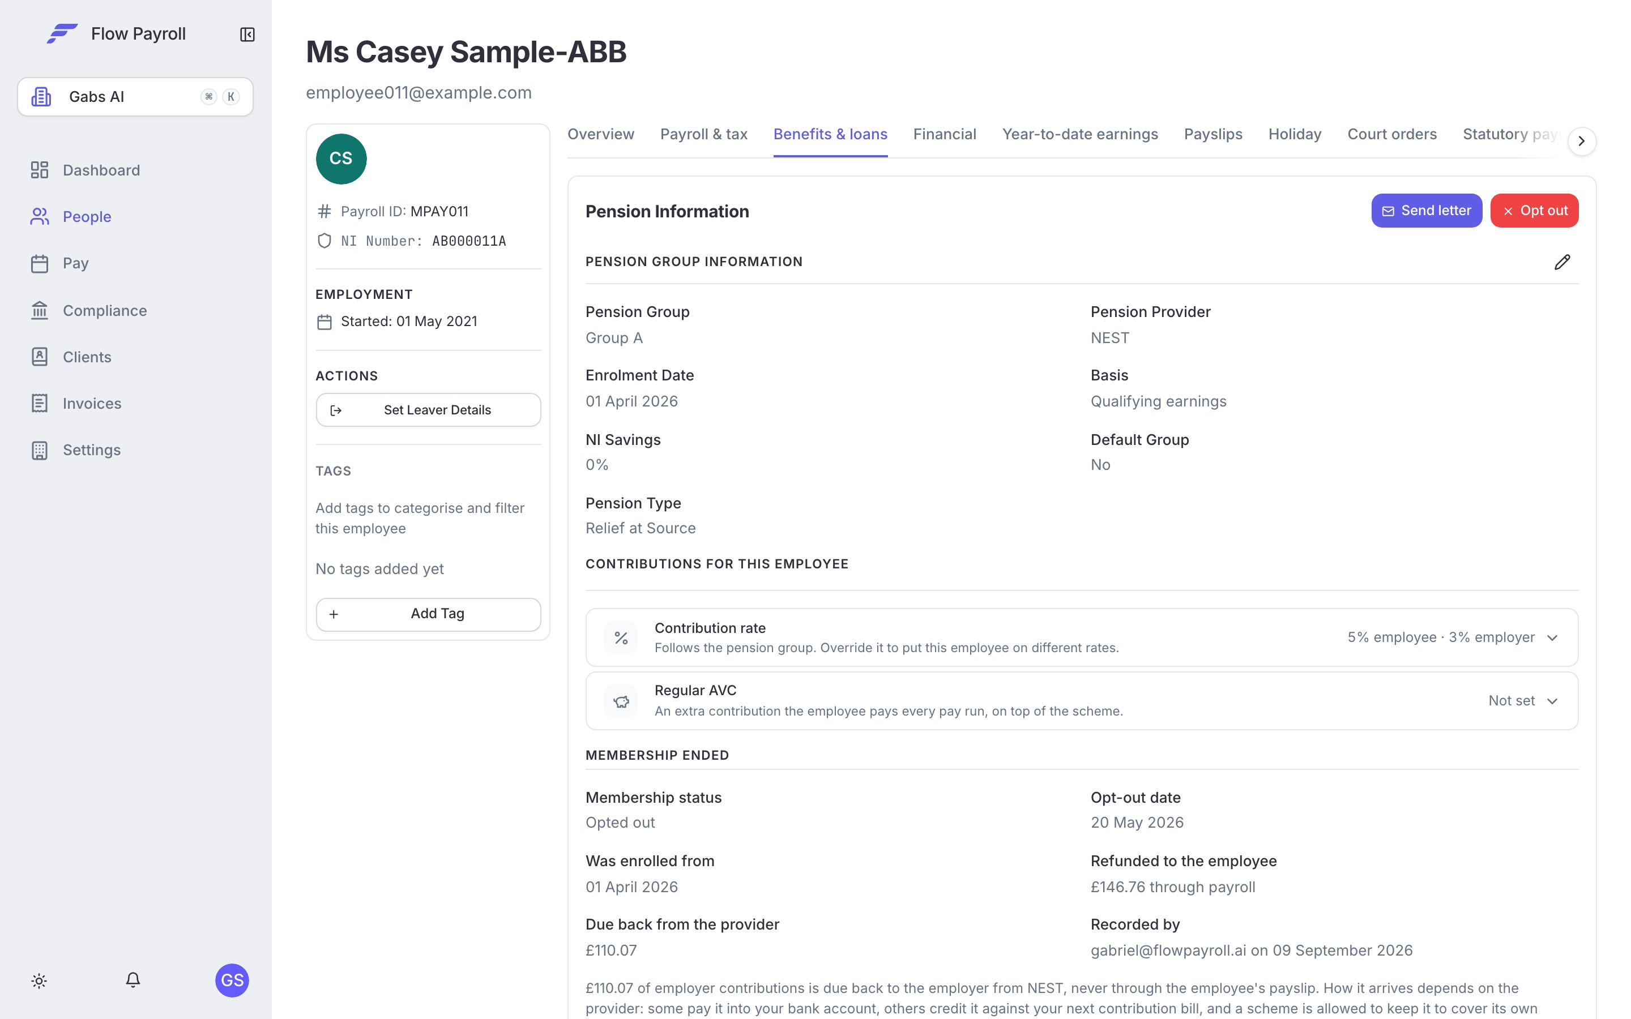Click the red Opt out button

pos(1534,211)
